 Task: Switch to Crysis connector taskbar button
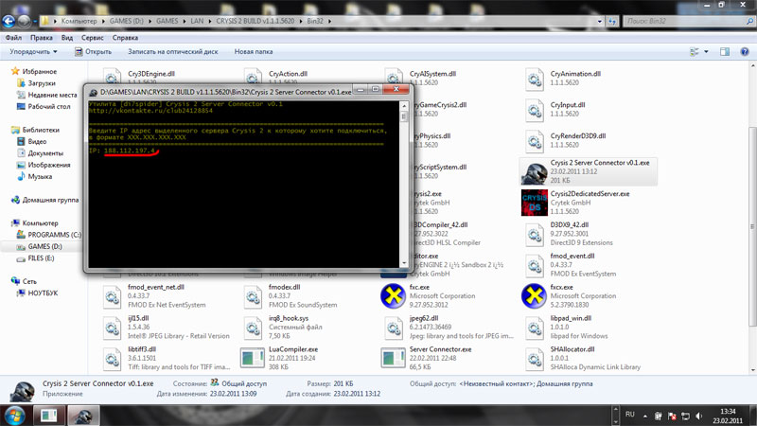(83, 416)
